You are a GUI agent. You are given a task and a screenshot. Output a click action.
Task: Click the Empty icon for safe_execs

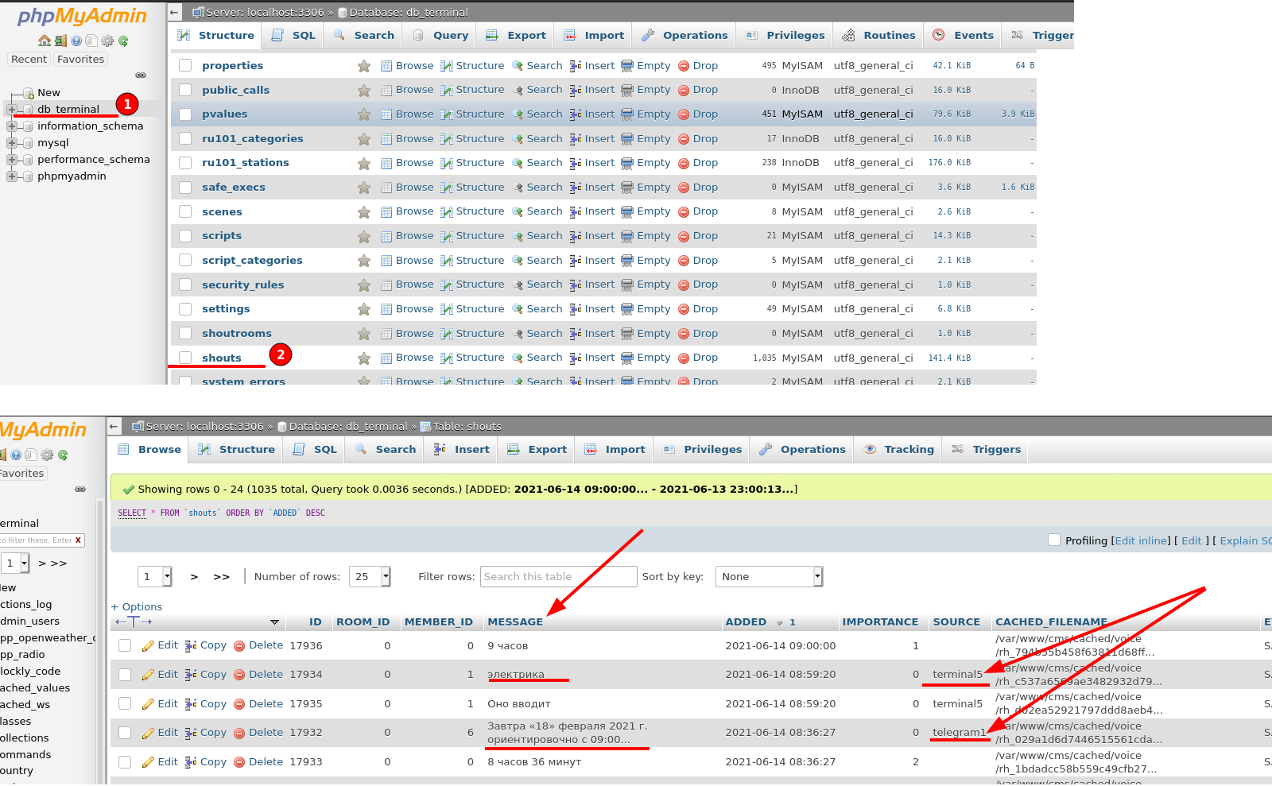[x=627, y=188]
